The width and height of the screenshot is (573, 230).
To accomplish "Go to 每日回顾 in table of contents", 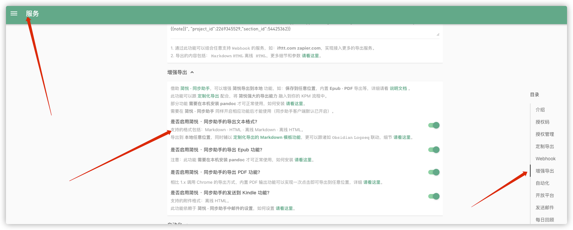I will [545, 220].
